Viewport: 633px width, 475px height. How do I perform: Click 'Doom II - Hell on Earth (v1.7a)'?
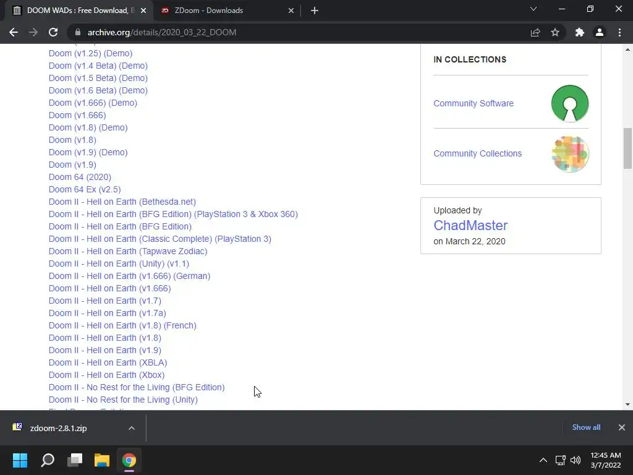(x=108, y=313)
